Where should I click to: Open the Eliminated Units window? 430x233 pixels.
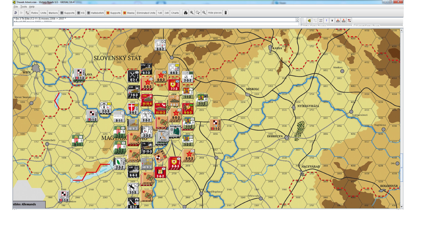tap(146, 13)
